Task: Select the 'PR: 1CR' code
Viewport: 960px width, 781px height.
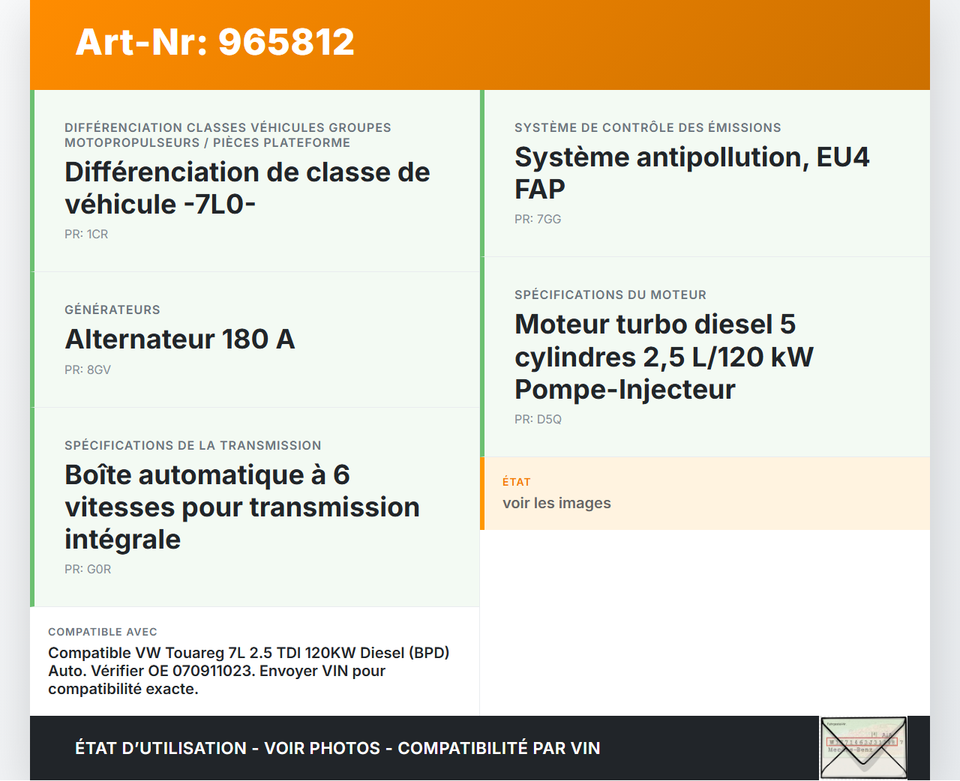Action: [86, 234]
